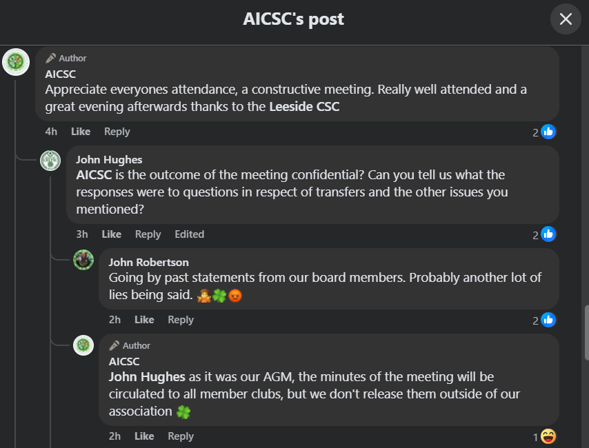View laughing reaction on AICSC's AGM reply
Image resolution: width=589 pixels, height=448 pixels.
544,437
